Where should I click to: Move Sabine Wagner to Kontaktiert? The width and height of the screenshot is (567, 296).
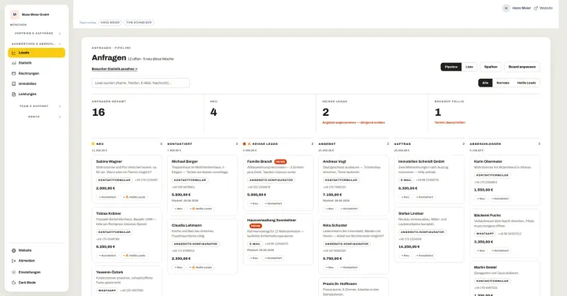[106, 197]
